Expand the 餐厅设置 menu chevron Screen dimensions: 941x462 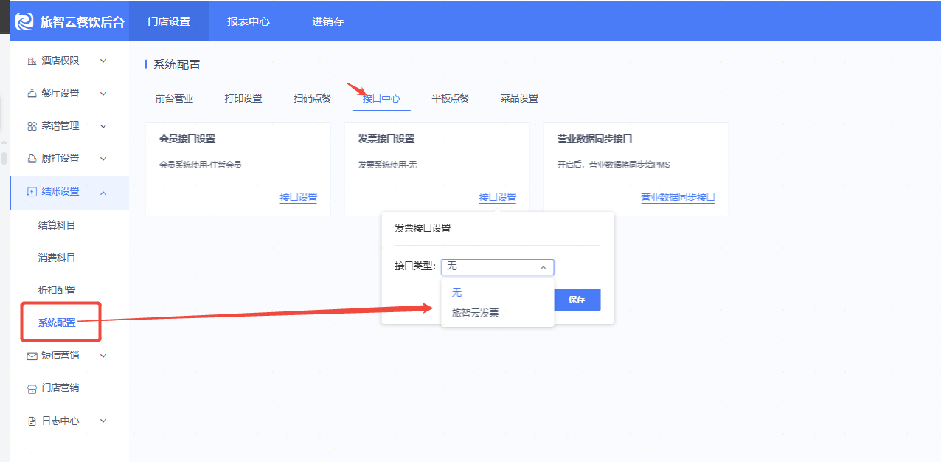pyautogui.click(x=103, y=93)
